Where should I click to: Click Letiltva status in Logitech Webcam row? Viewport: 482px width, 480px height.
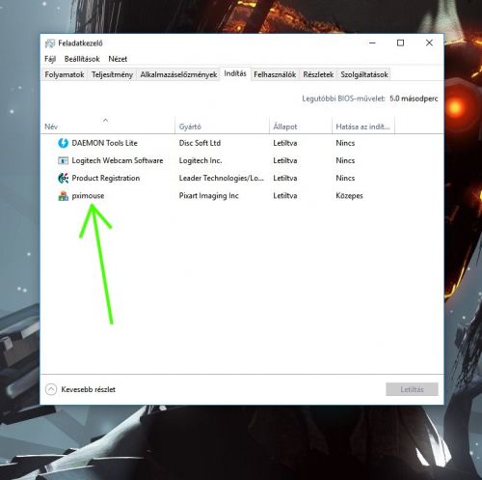pos(285,160)
